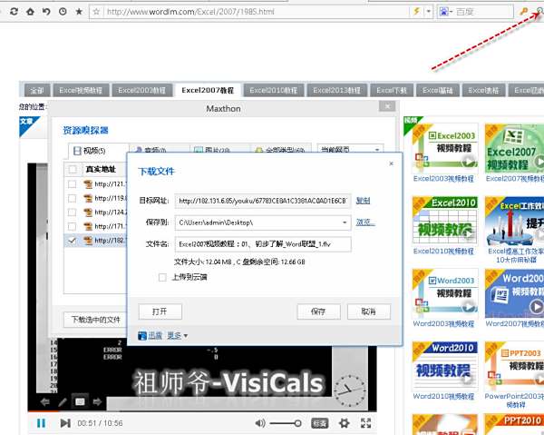Image resolution: width=544 pixels, height=435 pixels.
Task: Open Excel2007 video tutorial thumbnail
Action: point(514,148)
